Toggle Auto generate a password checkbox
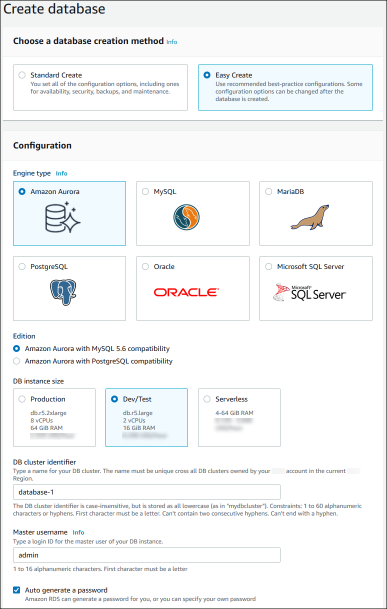387x609 pixels. pyautogui.click(x=17, y=590)
